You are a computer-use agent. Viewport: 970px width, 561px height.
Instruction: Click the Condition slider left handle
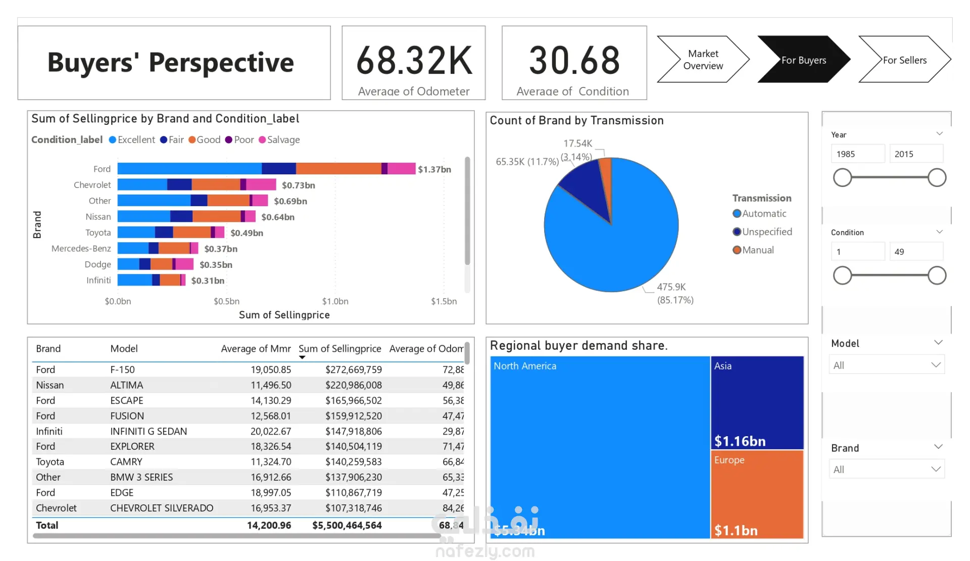pyautogui.click(x=842, y=276)
